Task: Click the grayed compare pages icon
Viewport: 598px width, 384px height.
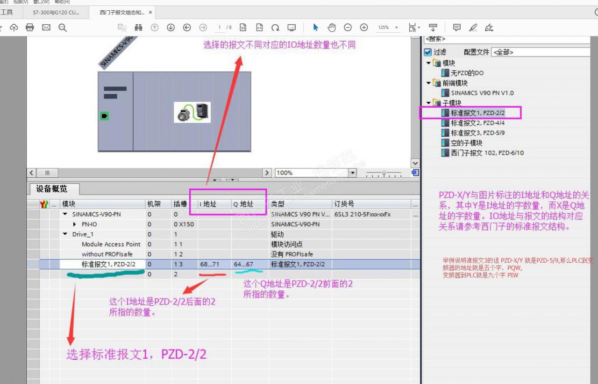Action: 122,28
